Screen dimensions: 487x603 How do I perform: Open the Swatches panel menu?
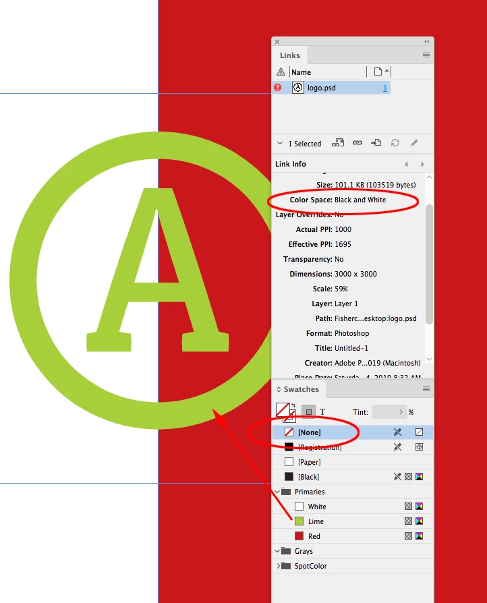[x=426, y=389]
